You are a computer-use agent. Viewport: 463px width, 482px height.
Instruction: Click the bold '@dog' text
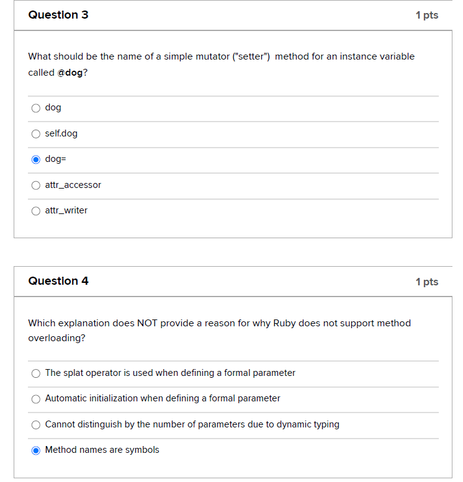pyautogui.click(x=70, y=73)
